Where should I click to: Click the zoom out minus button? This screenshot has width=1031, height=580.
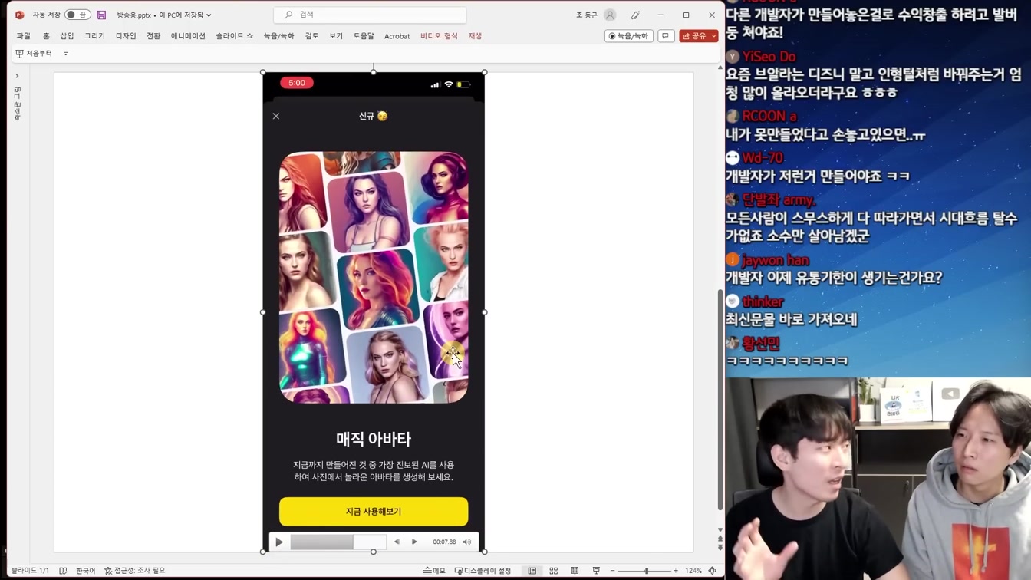coord(613,571)
